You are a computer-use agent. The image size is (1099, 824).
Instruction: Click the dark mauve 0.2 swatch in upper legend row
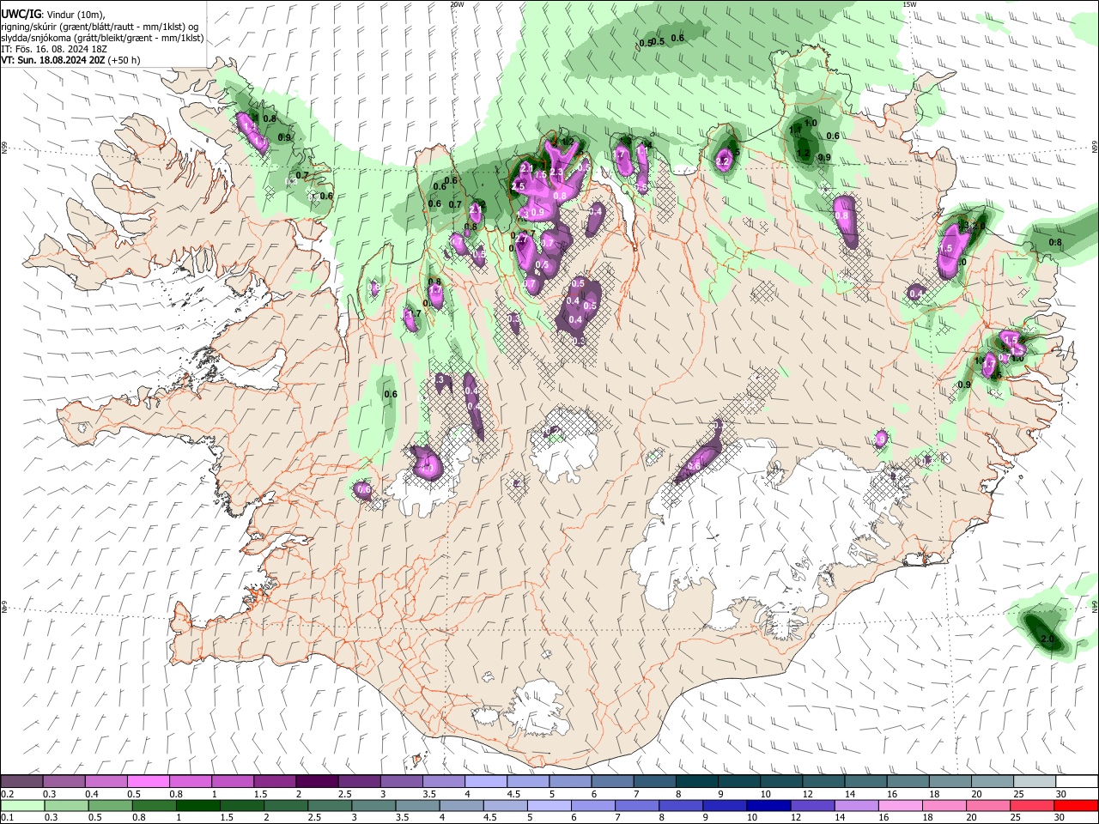click(x=21, y=782)
